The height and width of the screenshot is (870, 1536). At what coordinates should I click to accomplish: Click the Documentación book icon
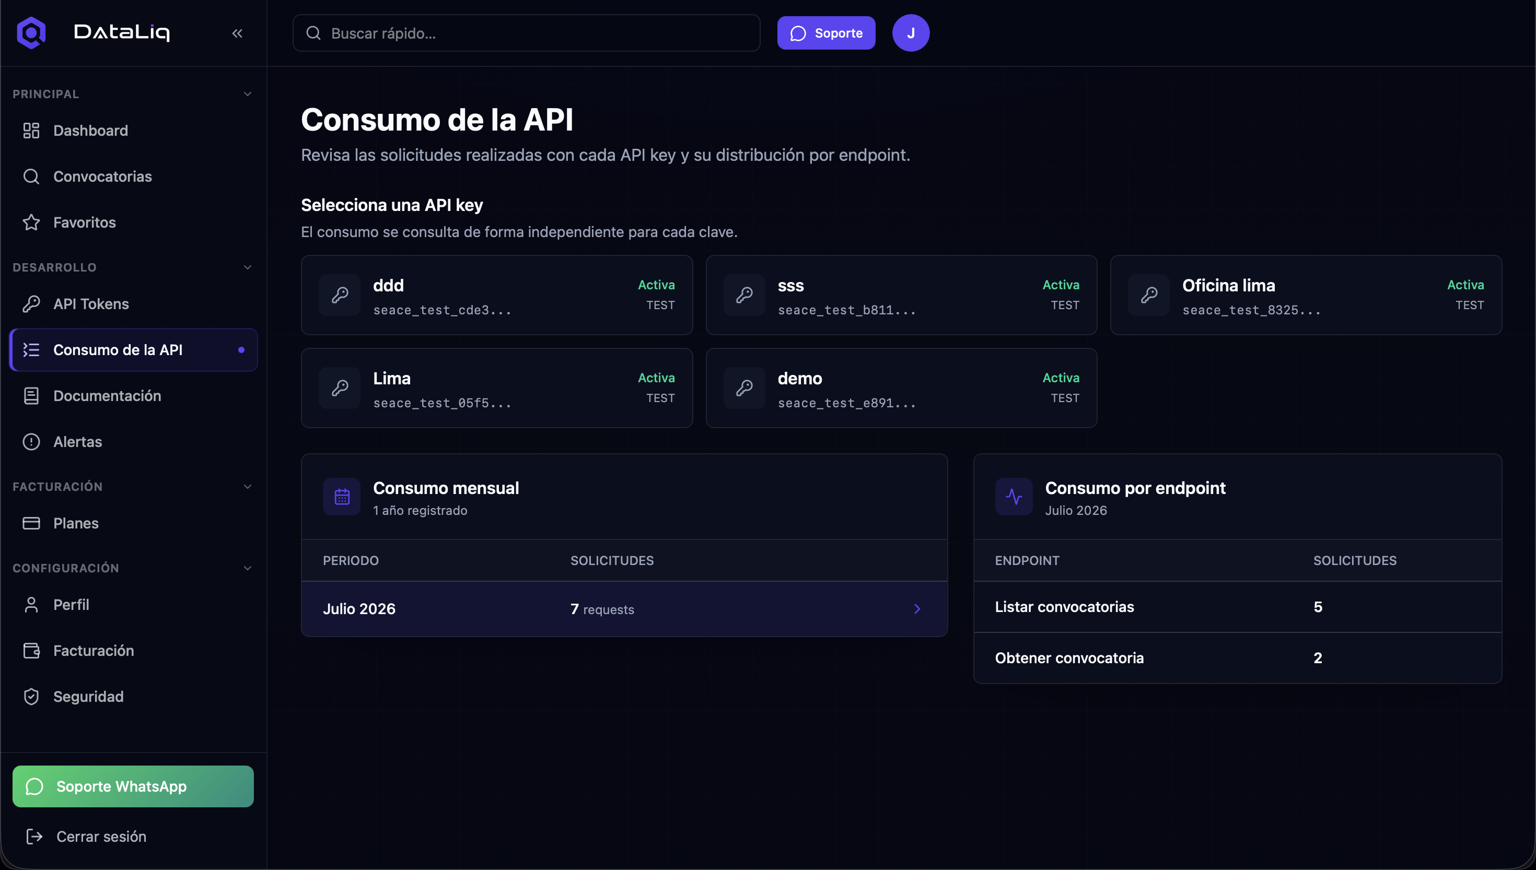(x=31, y=395)
